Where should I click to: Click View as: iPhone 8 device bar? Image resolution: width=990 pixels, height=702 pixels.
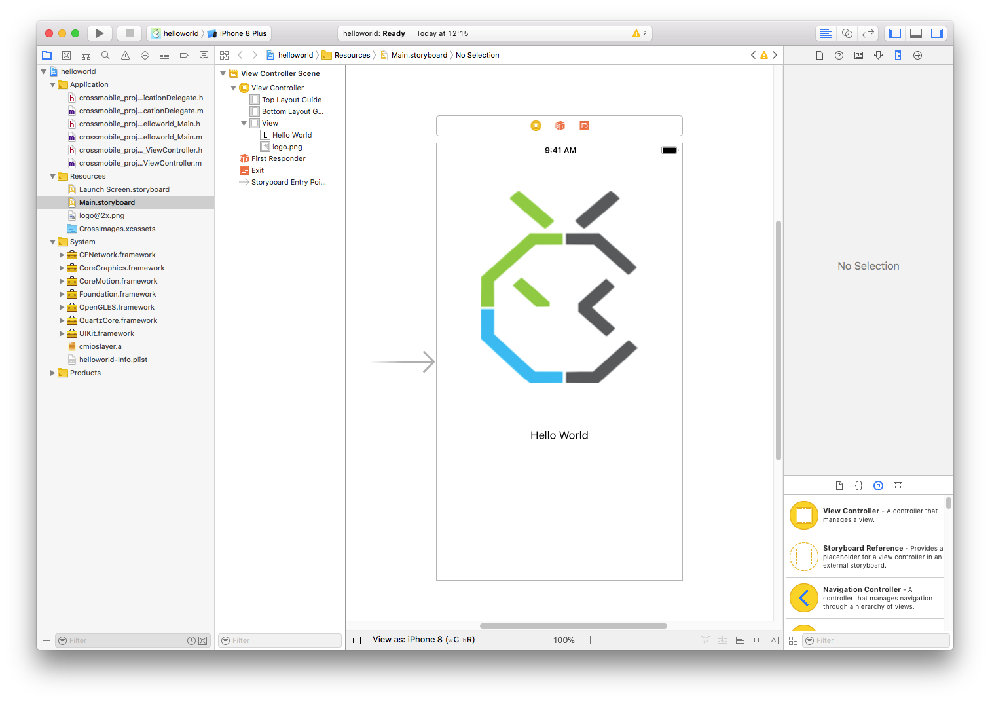pyautogui.click(x=424, y=640)
